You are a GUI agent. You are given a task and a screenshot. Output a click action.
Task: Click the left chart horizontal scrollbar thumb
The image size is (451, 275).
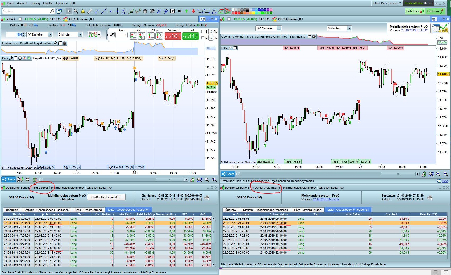point(170,180)
